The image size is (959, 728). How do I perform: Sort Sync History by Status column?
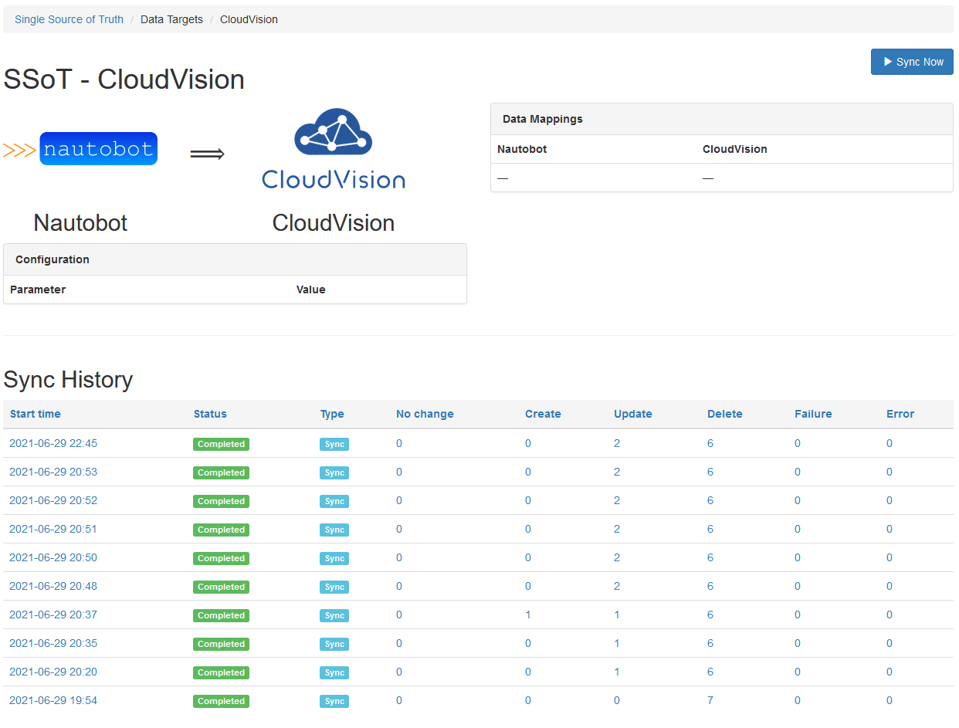[x=210, y=414]
